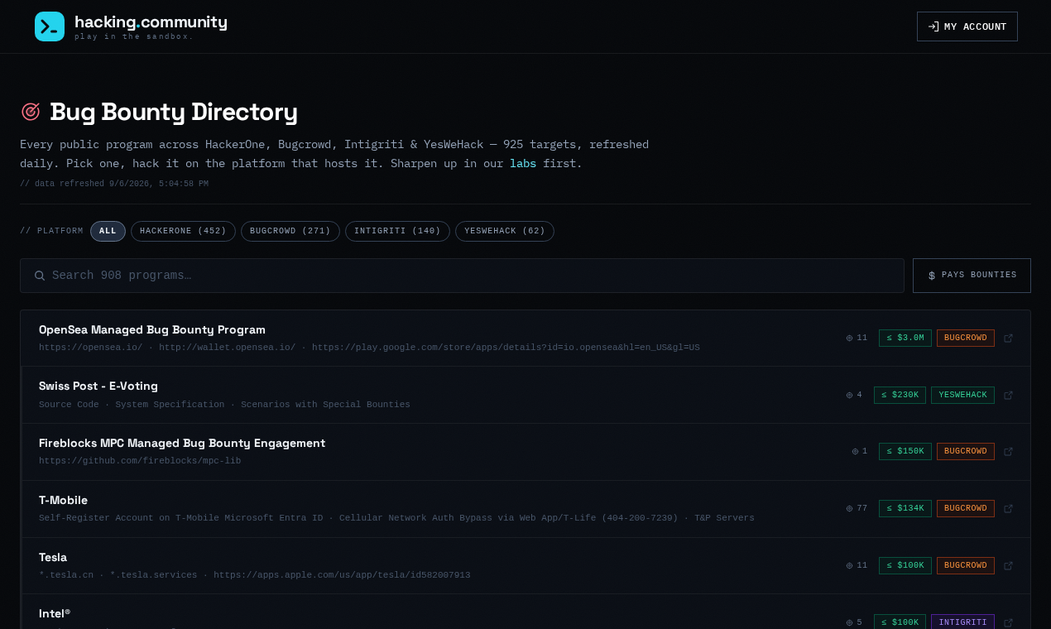
Task: Click Tesla's *.tesla.cn scope text
Action: (x=66, y=575)
